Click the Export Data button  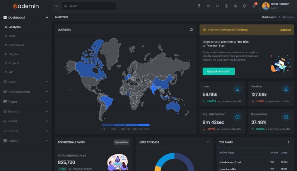pyautogui.click(x=121, y=142)
